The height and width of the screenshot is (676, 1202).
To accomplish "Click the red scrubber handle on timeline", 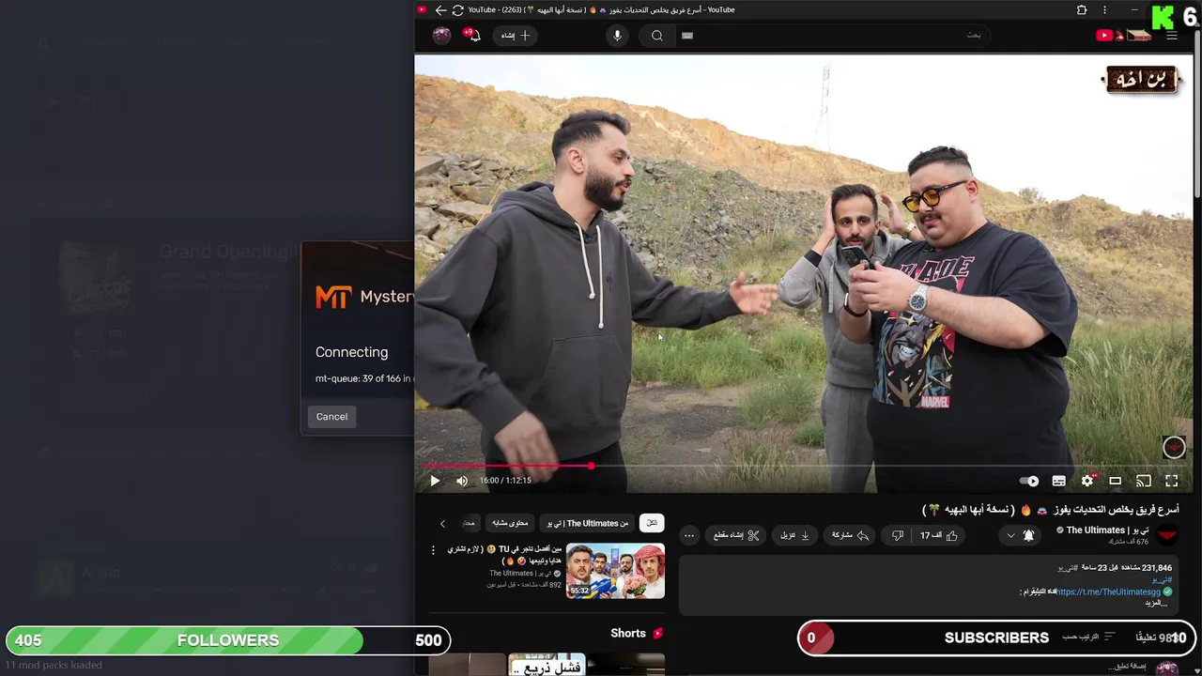I will pos(591,466).
